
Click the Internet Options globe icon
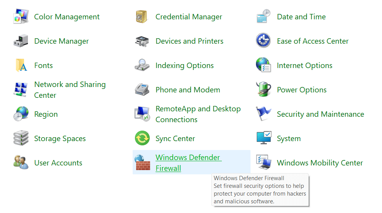point(263,65)
